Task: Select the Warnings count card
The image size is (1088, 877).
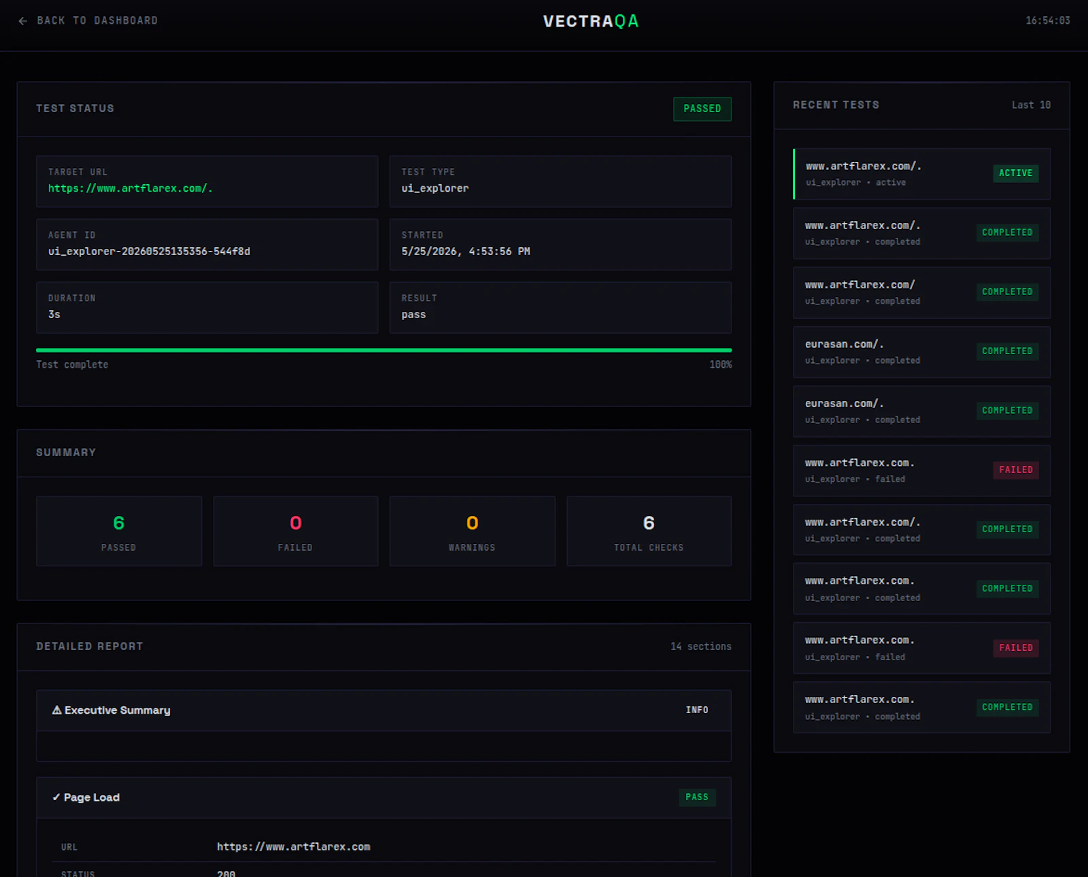Action: point(472,531)
